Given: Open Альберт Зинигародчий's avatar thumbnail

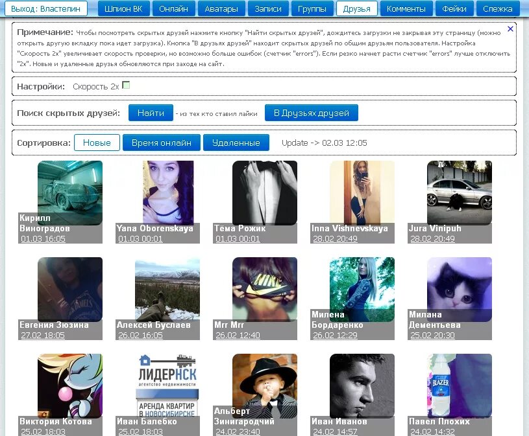Looking at the screenshot, I should [265, 386].
